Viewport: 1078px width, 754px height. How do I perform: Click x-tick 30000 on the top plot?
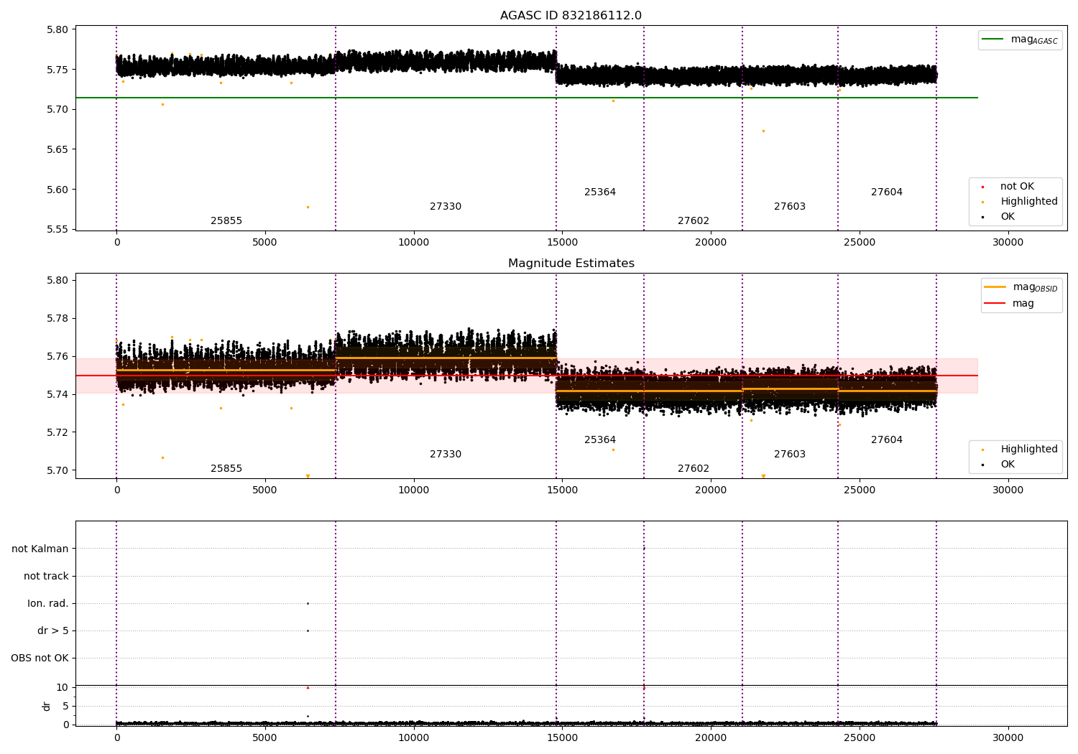[x=1008, y=243]
